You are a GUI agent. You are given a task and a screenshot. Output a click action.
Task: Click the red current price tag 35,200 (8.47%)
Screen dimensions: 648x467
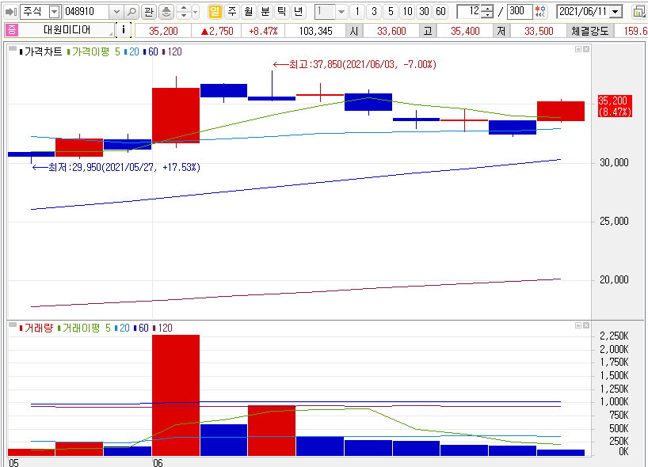[x=615, y=106]
